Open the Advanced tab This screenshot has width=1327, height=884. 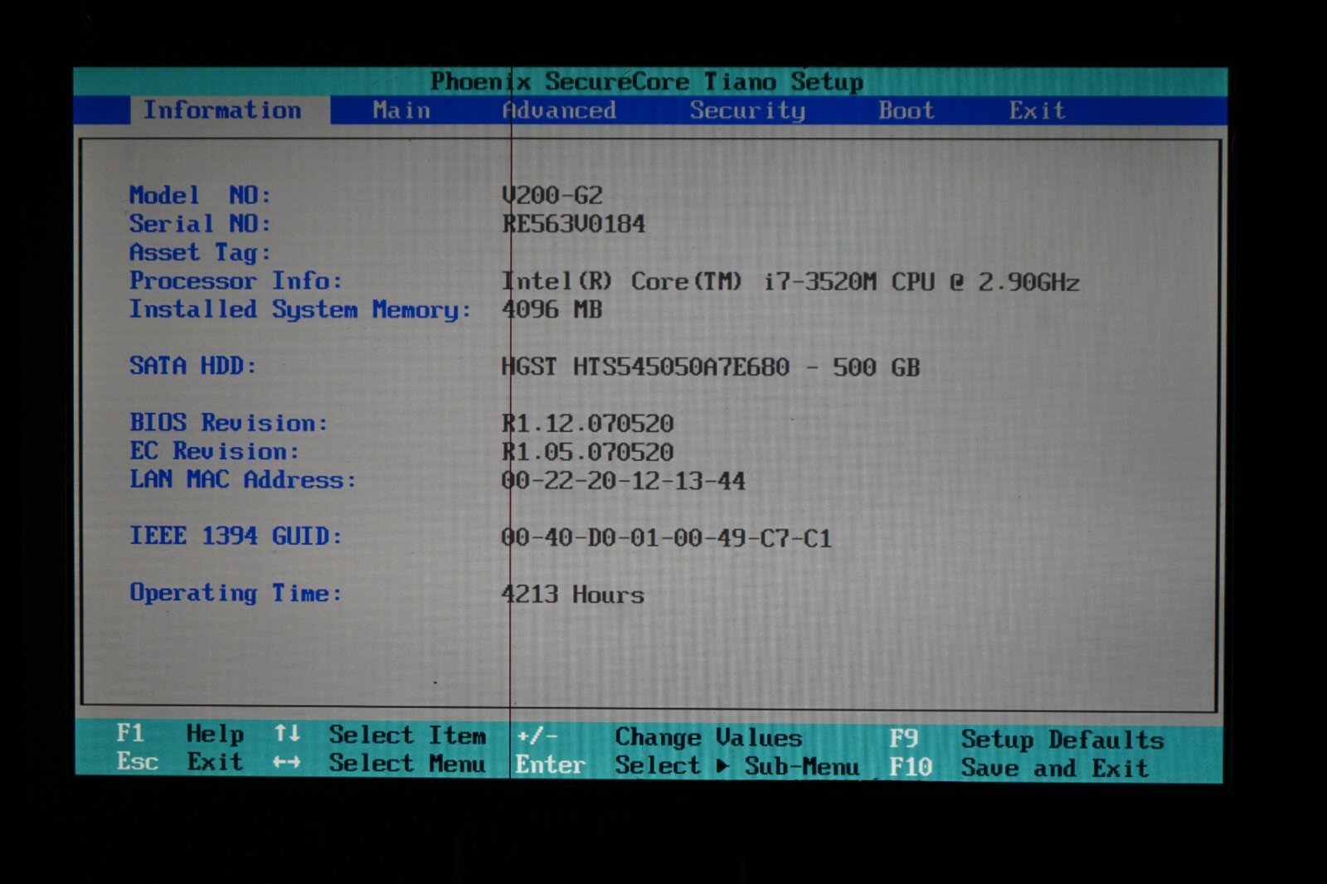pyautogui.click(x=559, y=110)
